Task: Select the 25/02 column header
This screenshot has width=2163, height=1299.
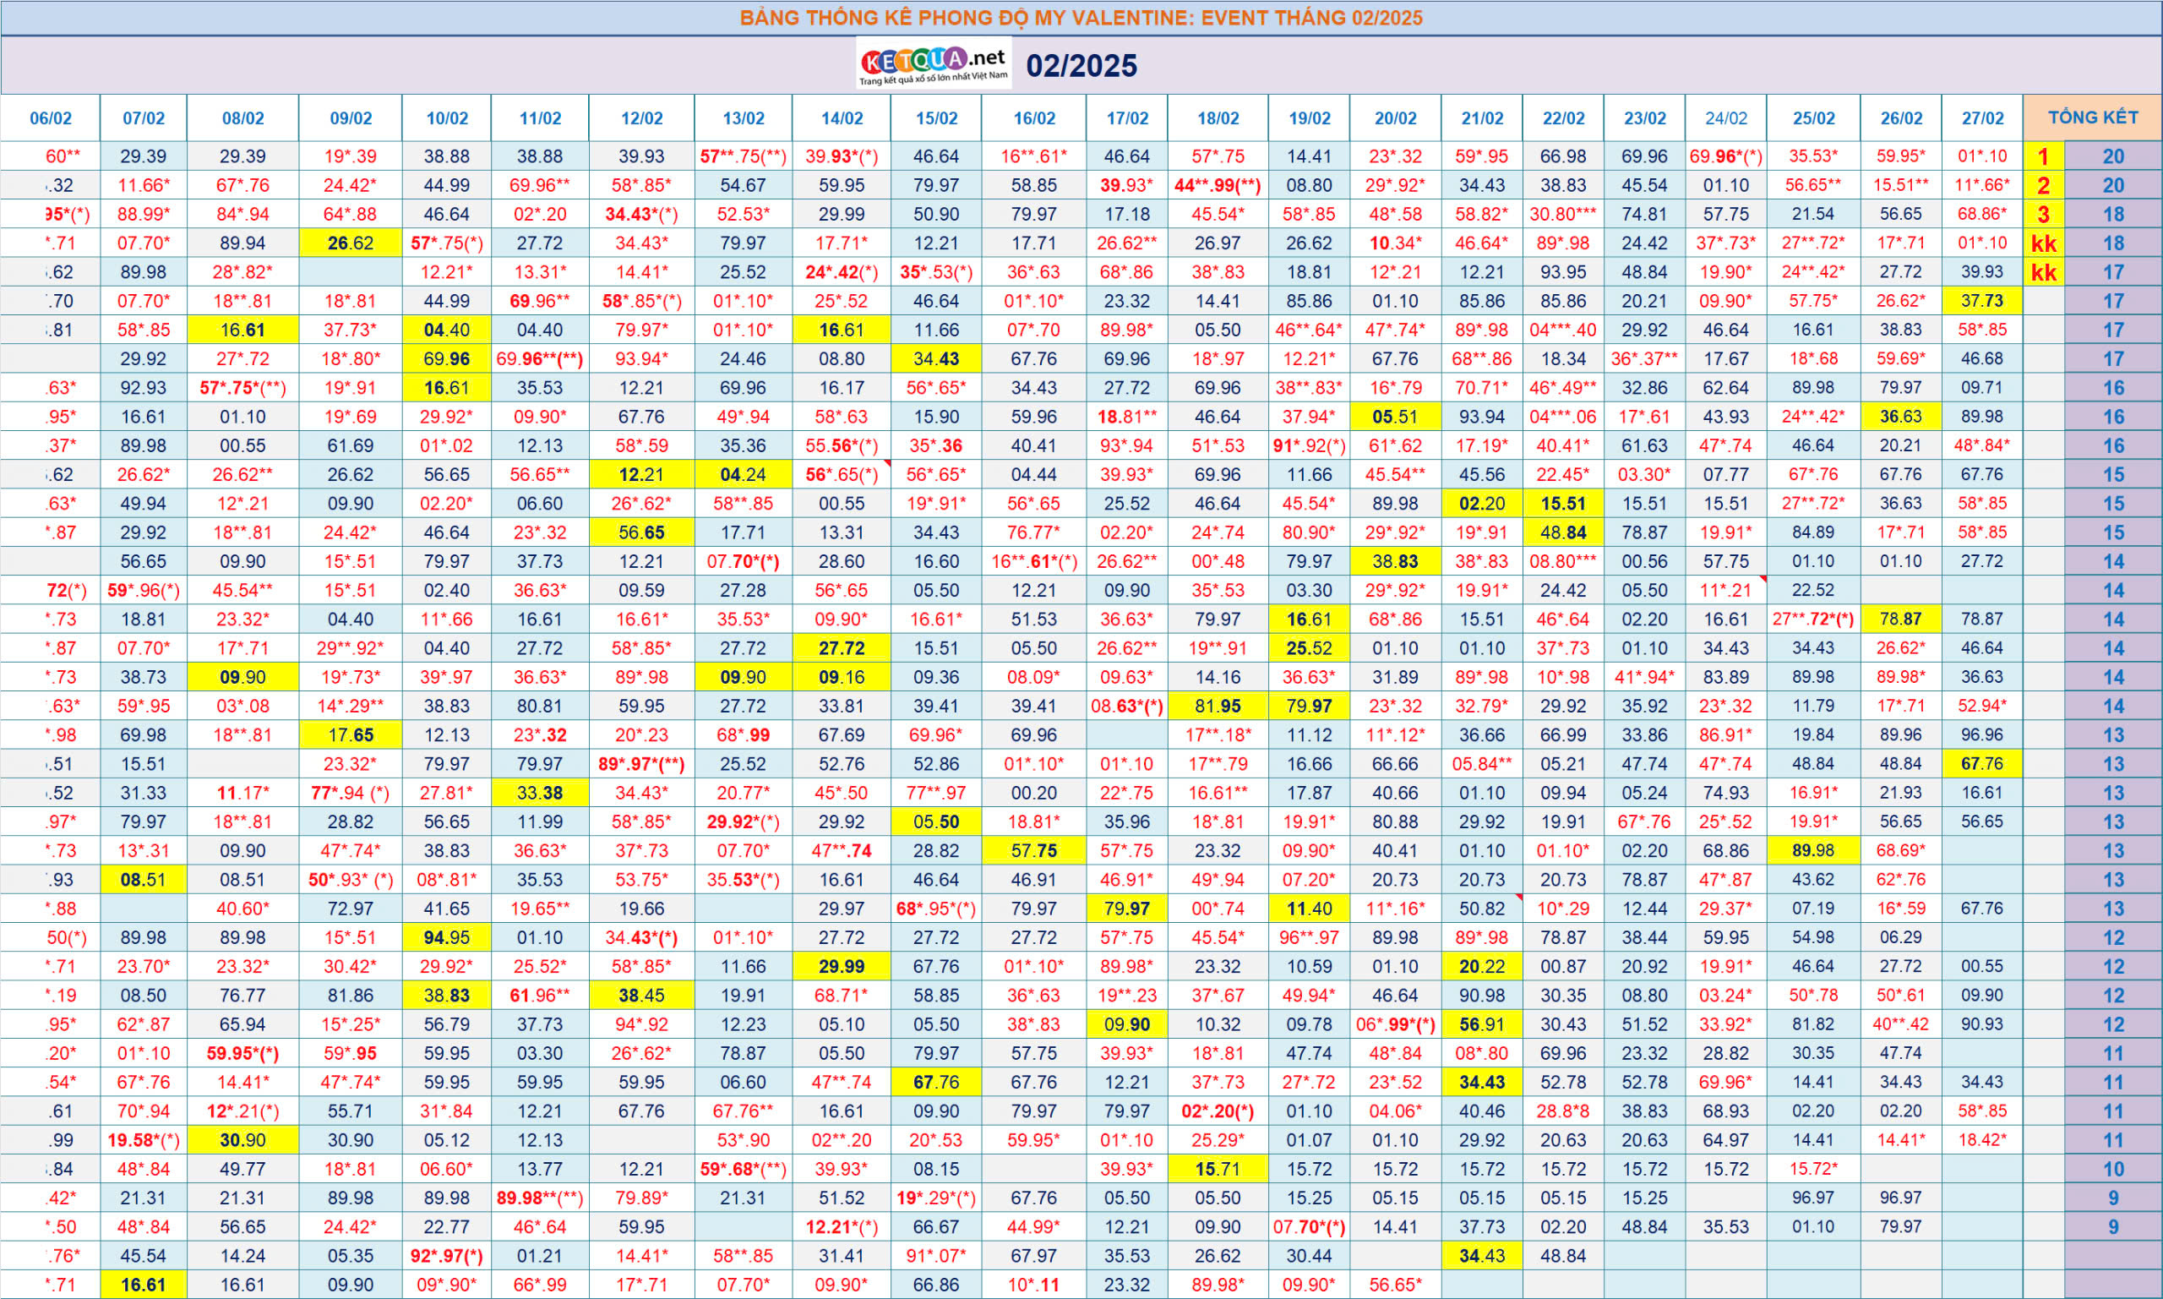Action: (x=1814, y=118)
